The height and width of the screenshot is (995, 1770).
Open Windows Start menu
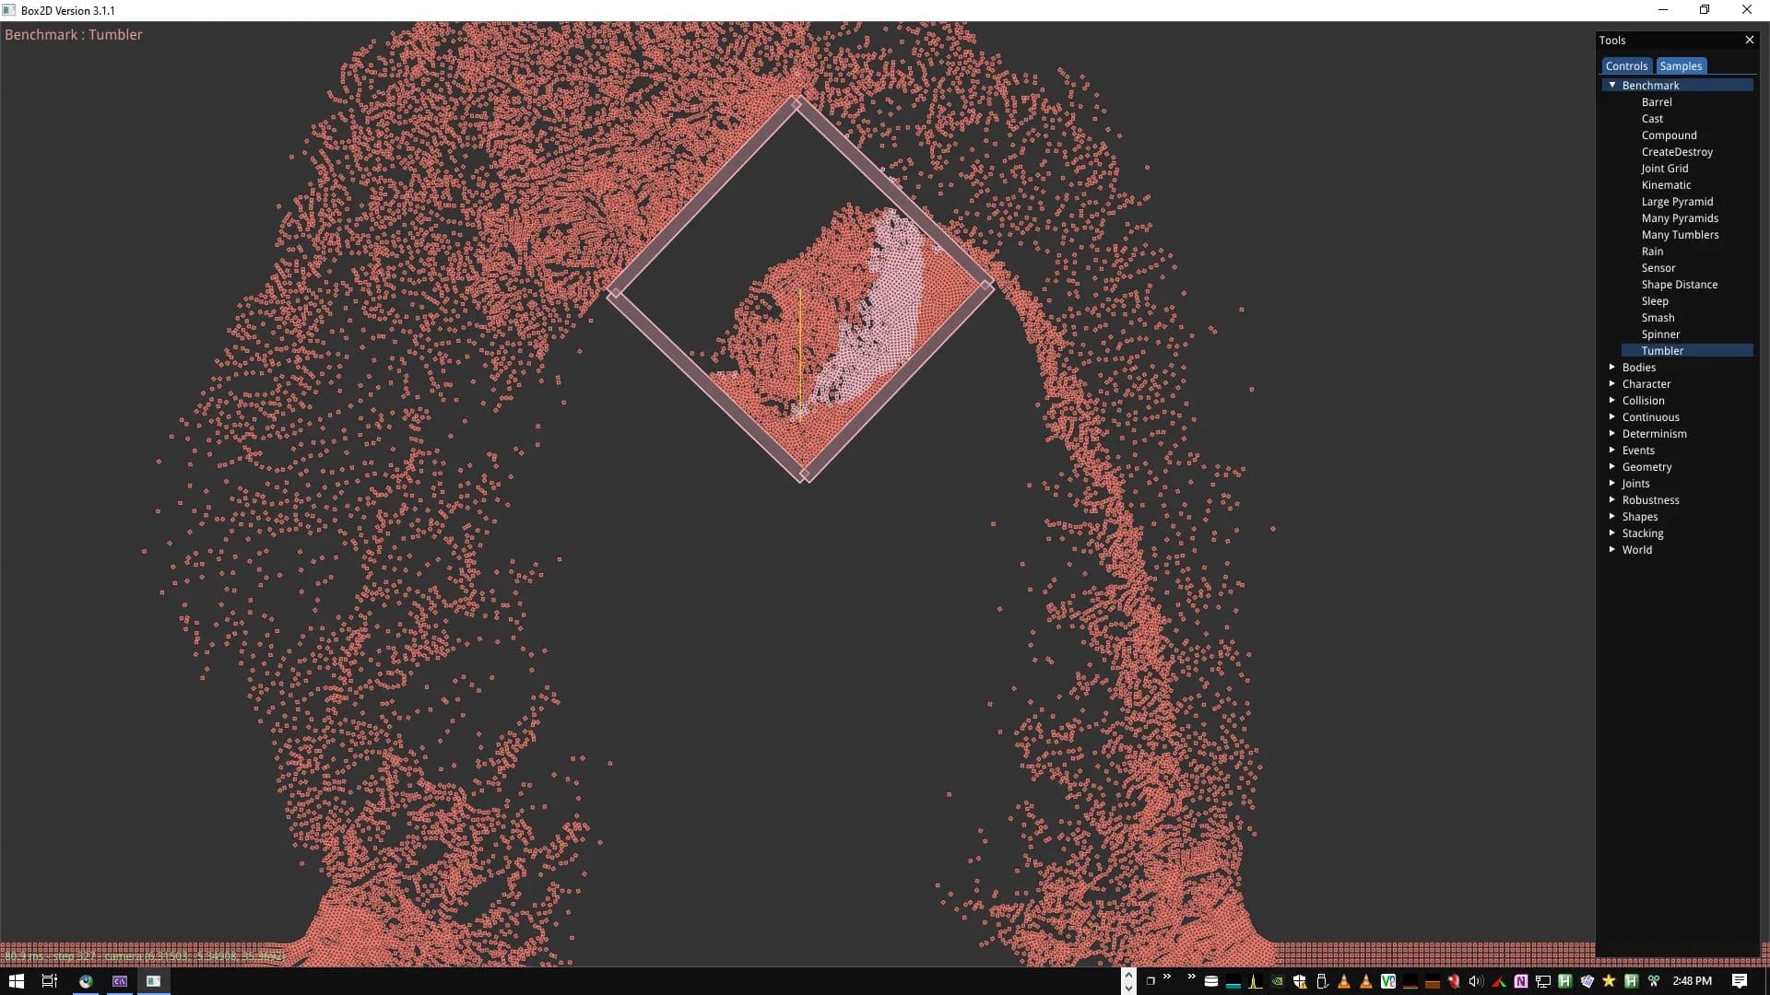click(x=16, y=981)
